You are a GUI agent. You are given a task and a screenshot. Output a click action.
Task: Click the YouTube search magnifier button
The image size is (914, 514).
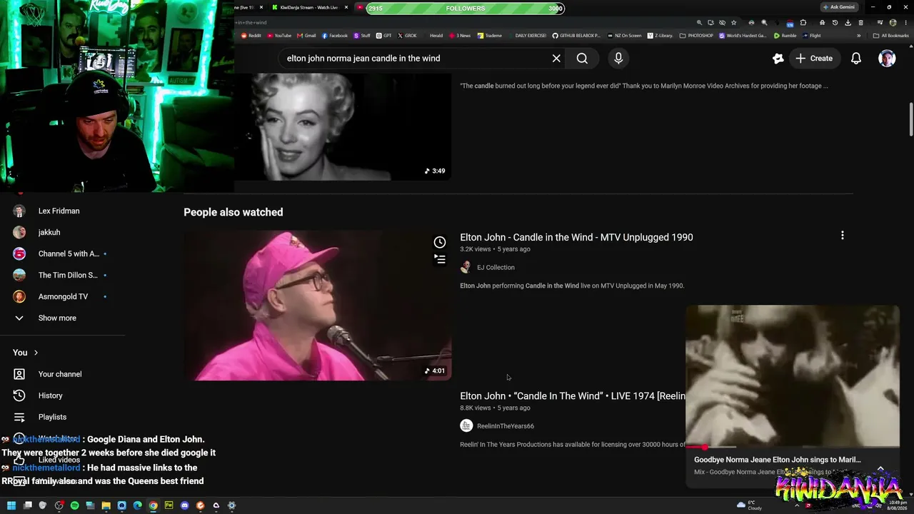[x=582, y=59]
